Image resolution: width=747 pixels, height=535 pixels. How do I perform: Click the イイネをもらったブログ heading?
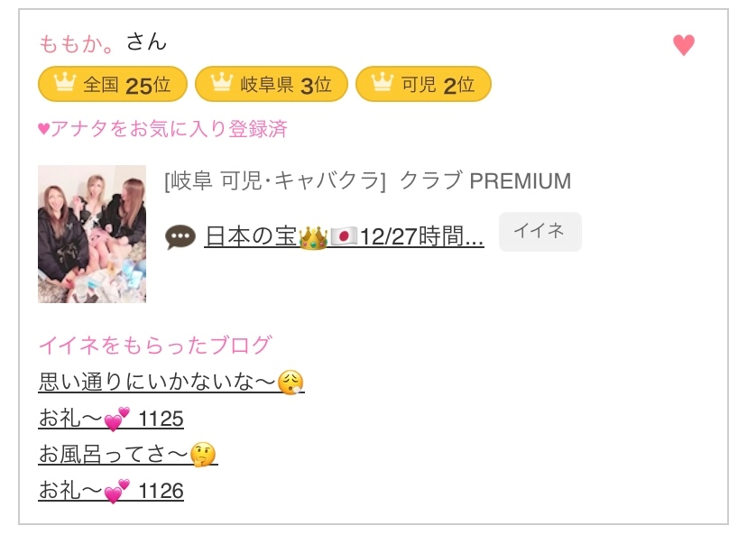(154, 345)
